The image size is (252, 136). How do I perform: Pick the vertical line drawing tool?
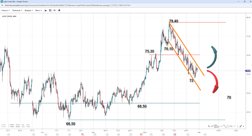pyautogui.click(x=238, y=126)
